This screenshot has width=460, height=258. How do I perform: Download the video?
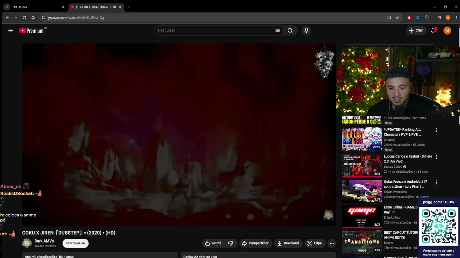pos(288,243)
